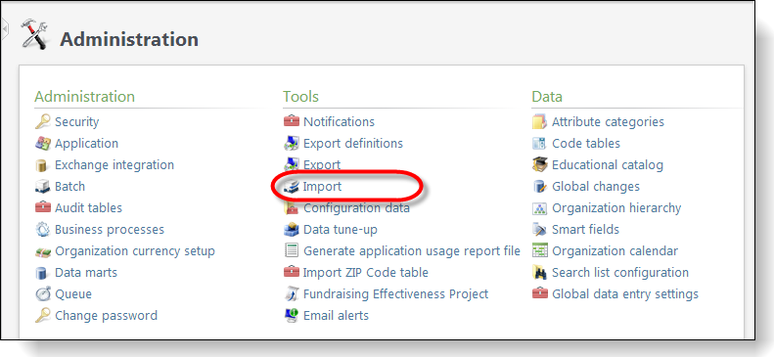
Task: Open Fundraising Effectiveness Project
Action: tap(396, 294)
